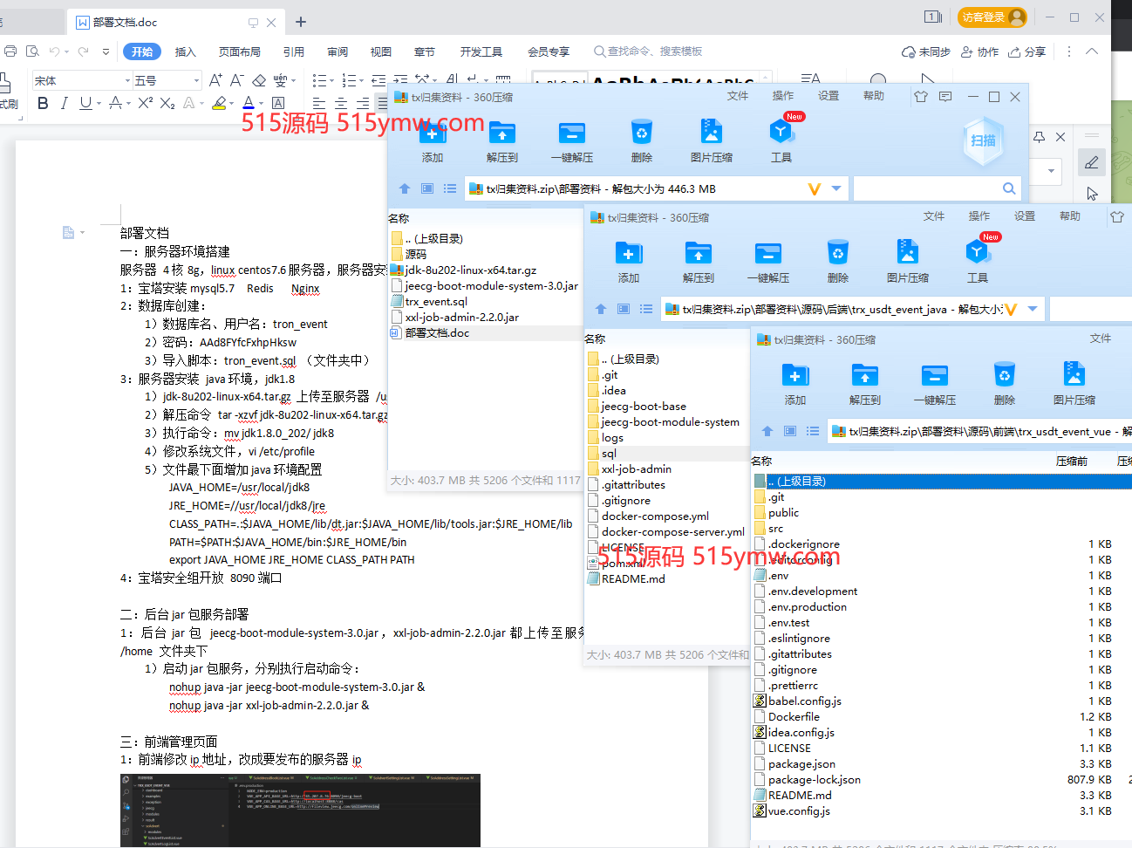Switch to the 插入 ribbon tab
The width and height of the screenshot is (1132, 848).
tap(185, 51)
